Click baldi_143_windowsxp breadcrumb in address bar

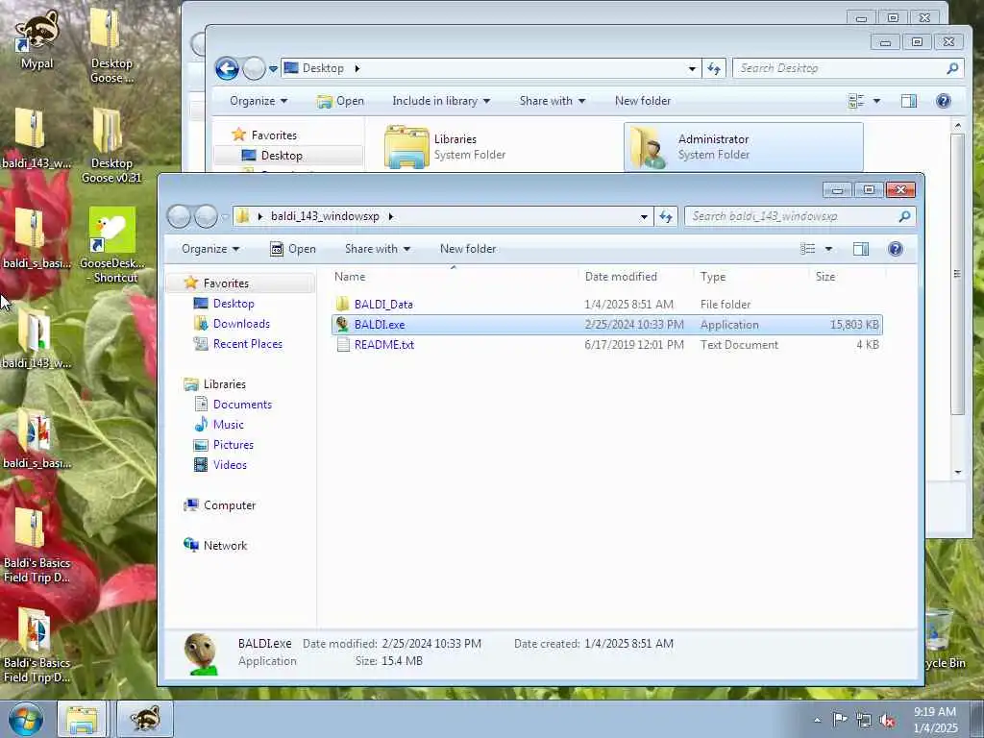[325, 216]
